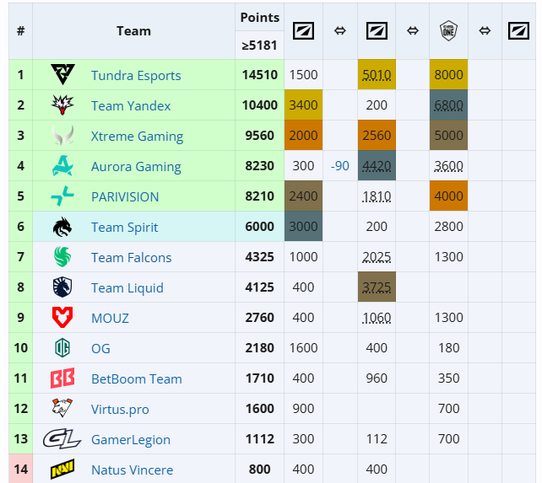Click Xtreme Gaming's orange 2560 cell
Image resolution: width=542 pixels, height=483 pixels.
(377, 136)
